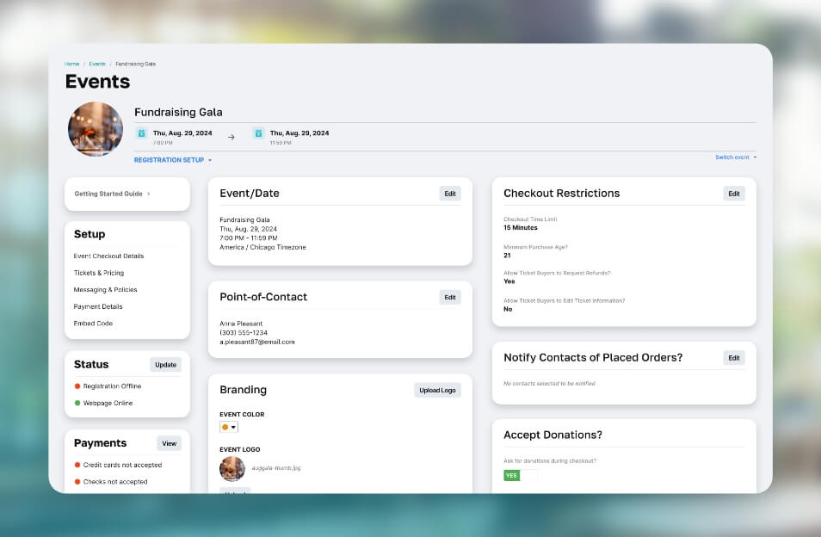Click the 15 Minutes checkout time limit value
The height and width of the screenshot is (537, 821).
point(521,228)
